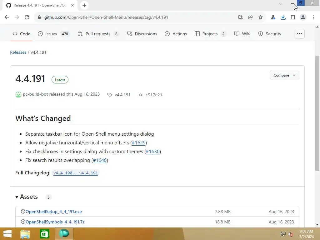Click the v4.4.191 tag icon
The width and height of the screenshot is (320, 240).
pos(110,95)
